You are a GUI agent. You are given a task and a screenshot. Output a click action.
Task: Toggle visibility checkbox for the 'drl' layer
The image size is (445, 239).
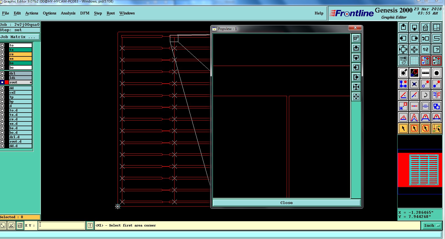coord(2,73)
